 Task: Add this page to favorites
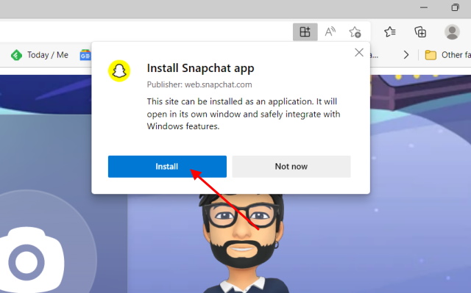(x=355, y=32)
